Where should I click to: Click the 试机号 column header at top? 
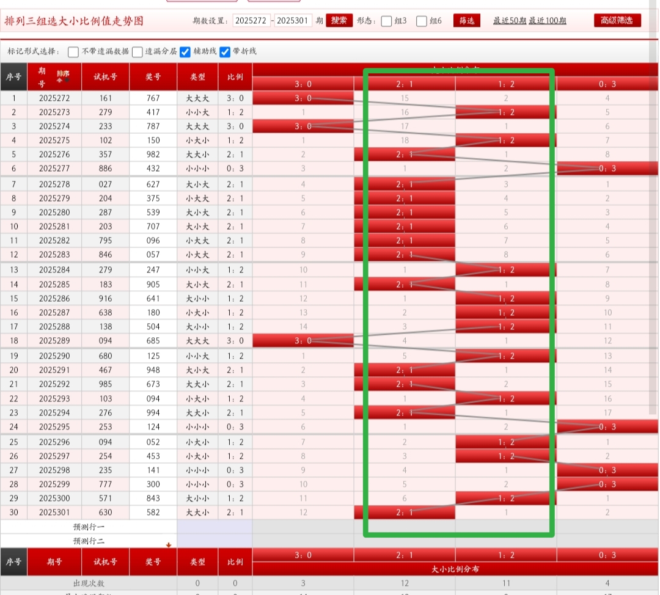pos(105,77)
